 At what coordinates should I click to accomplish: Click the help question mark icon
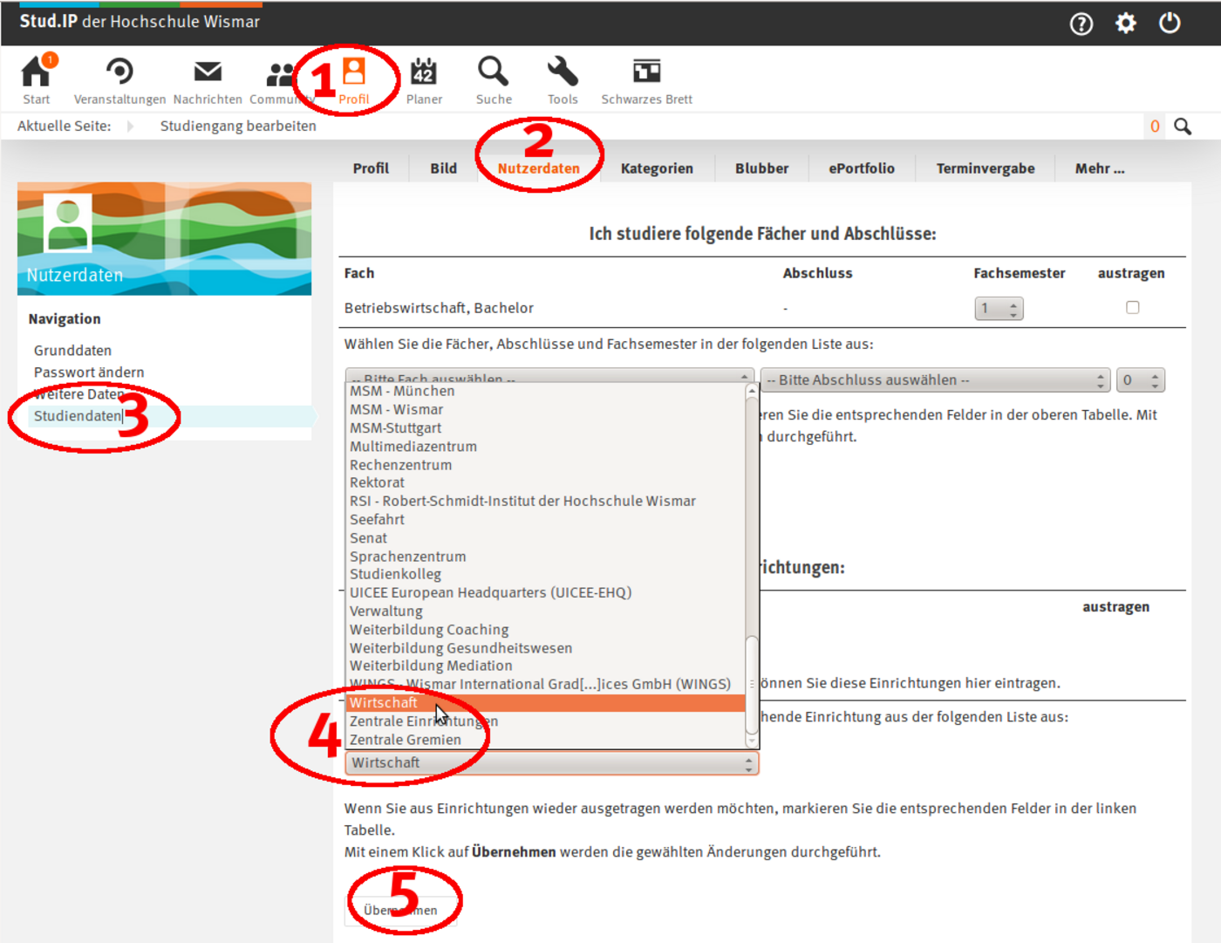(x=1081, y=24)
